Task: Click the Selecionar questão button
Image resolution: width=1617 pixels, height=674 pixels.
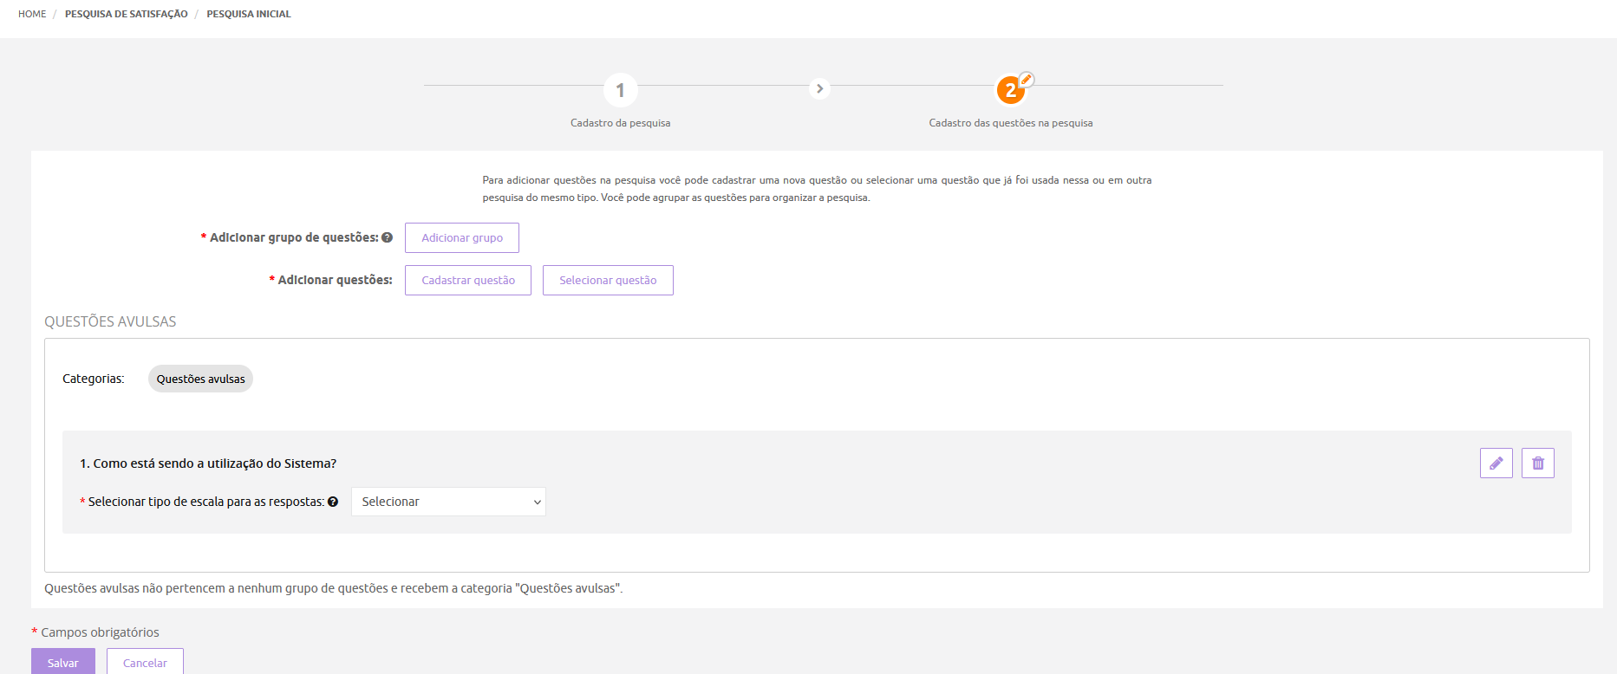Action: pos(608,280)
